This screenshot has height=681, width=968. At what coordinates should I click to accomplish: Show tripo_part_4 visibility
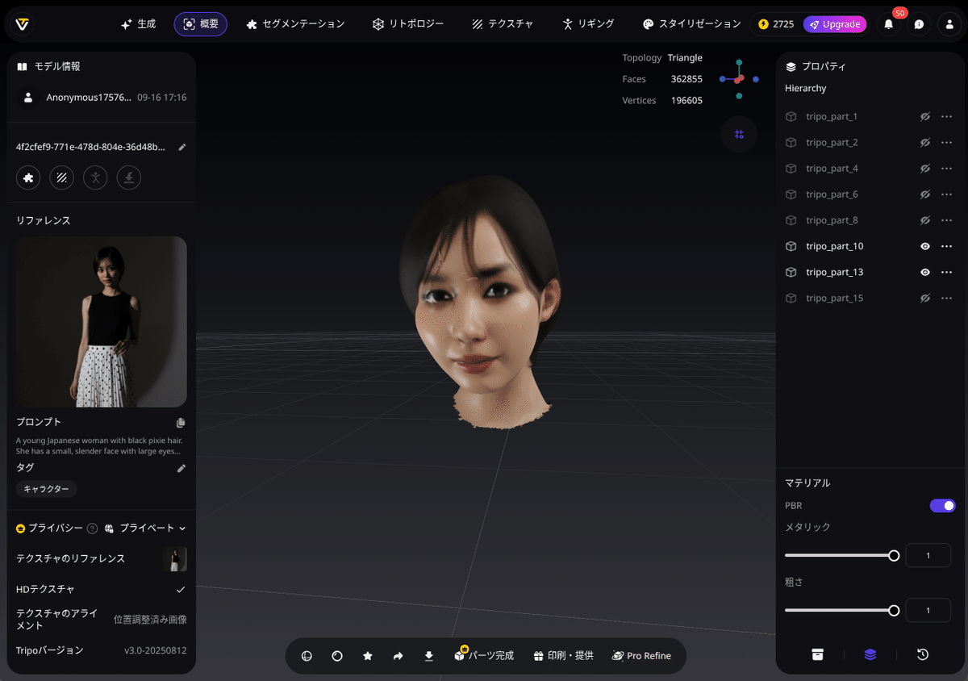(x=925, y=169)
